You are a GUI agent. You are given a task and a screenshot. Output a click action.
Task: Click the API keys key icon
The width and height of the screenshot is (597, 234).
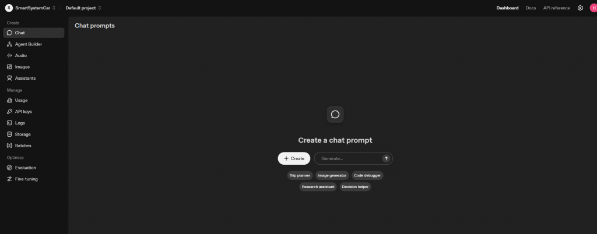(9, 112)
